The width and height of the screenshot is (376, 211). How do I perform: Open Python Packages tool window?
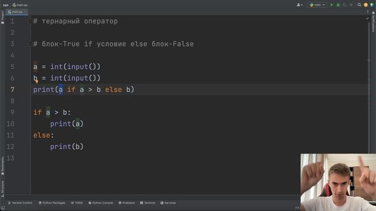[52, 203]
